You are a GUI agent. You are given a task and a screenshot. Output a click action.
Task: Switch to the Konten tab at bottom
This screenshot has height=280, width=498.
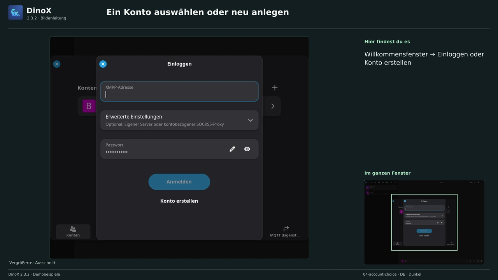[x=73, y=232]
